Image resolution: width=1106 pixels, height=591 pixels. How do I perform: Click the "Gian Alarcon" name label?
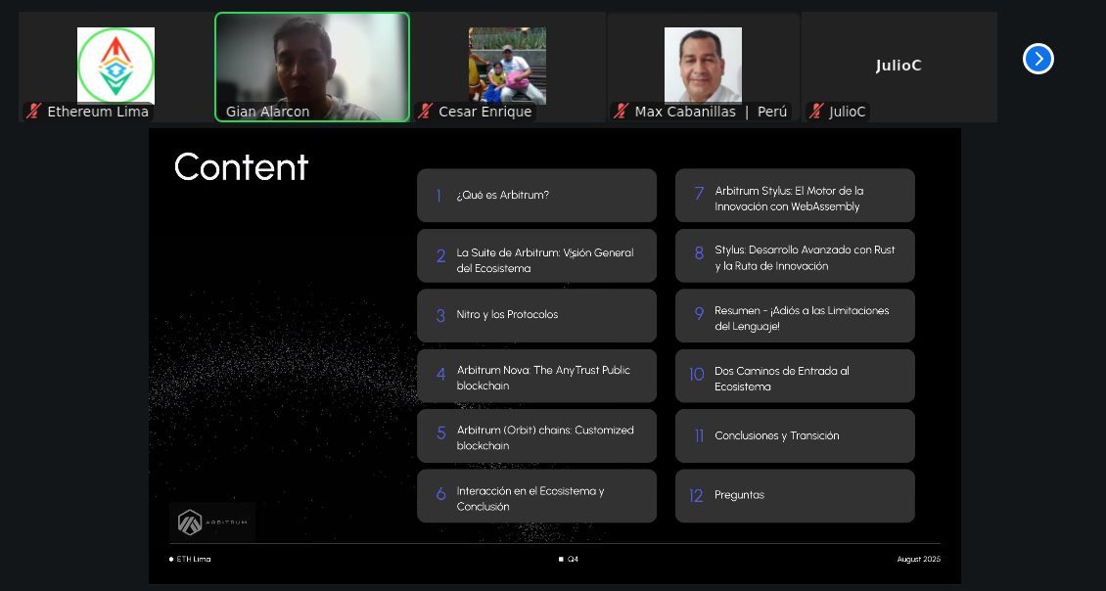point(267,112)
